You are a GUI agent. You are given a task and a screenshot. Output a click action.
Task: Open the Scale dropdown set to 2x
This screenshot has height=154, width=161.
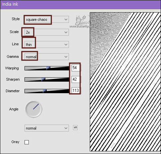(47, 32)
